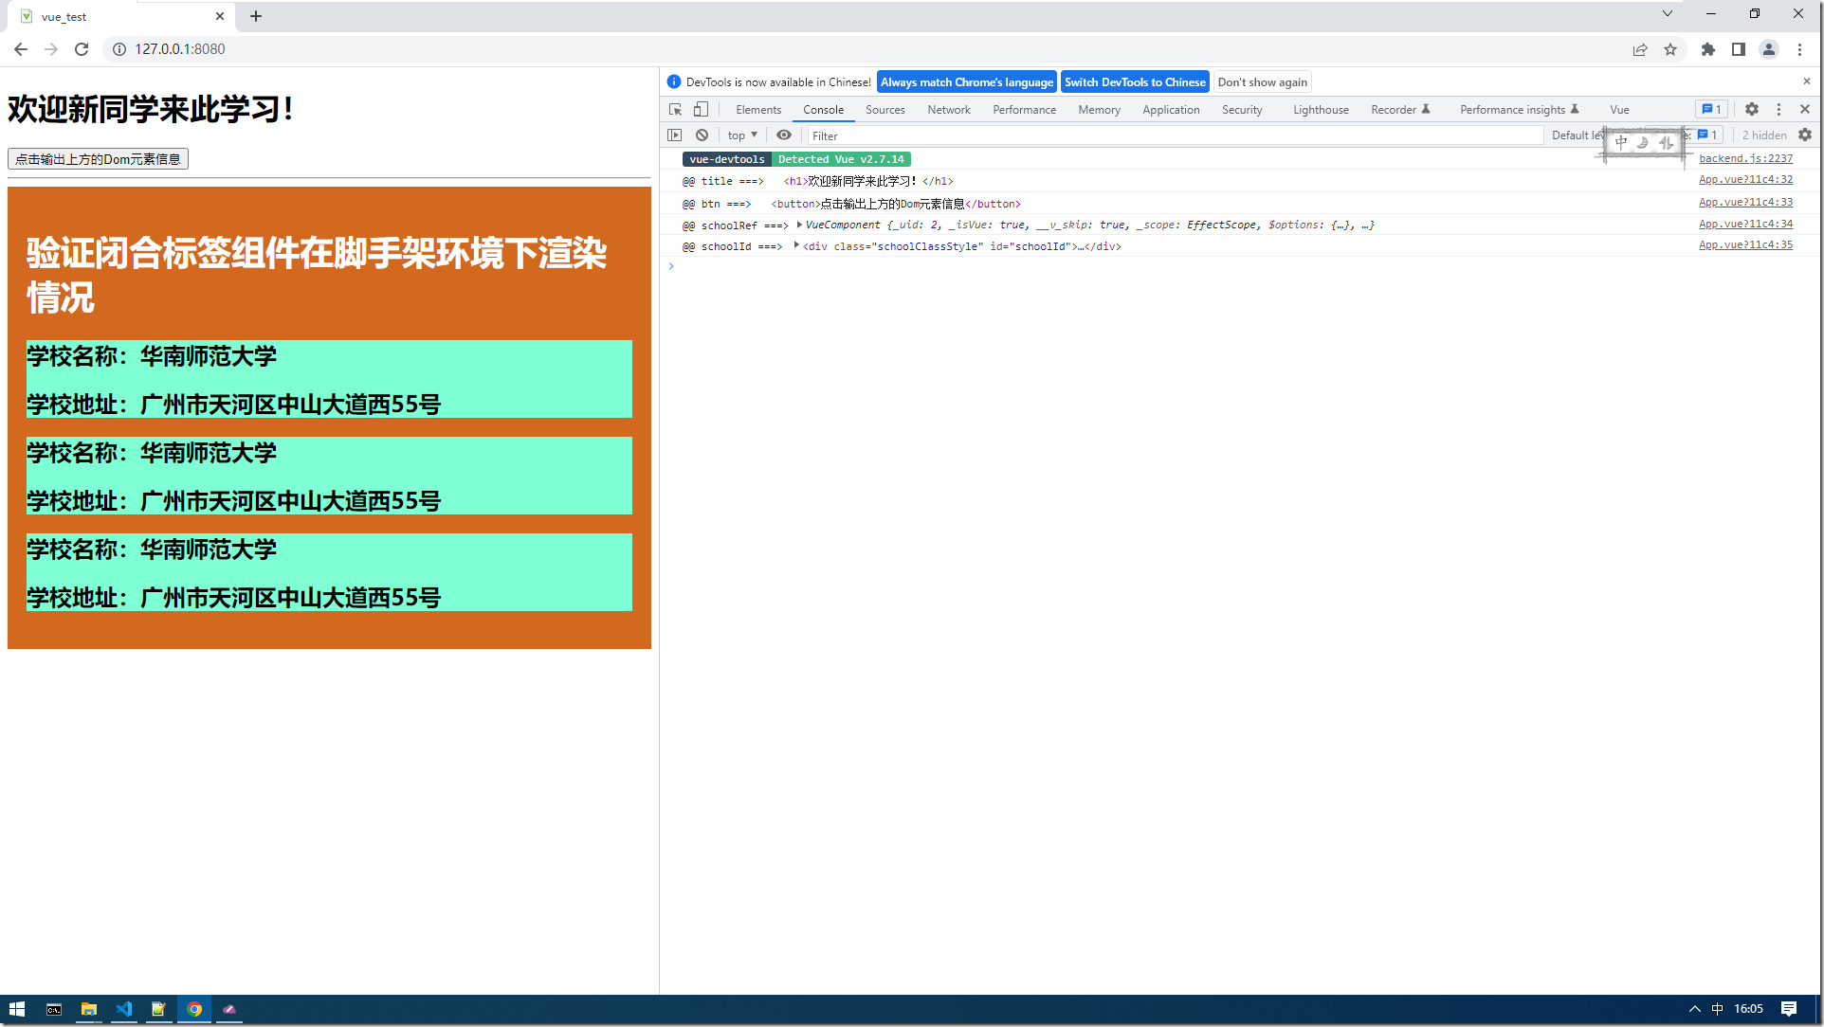
Task: Open the tab search chevron
Action: click(x=1668, y=13)
